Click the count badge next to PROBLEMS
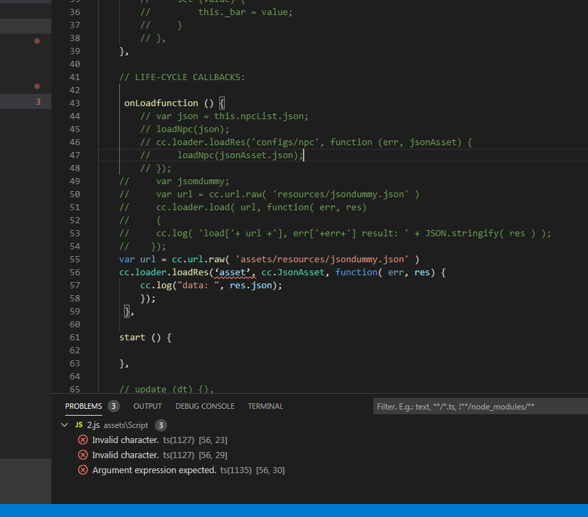588x517 pixels. point(113,406)
